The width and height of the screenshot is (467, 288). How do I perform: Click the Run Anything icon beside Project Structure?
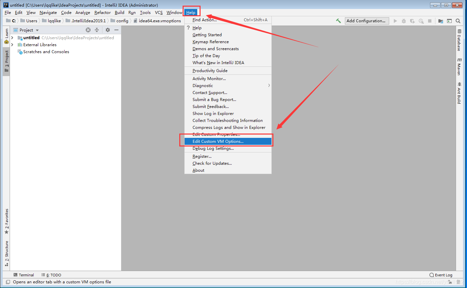click(449, 21)
